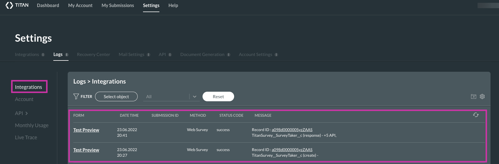Viewport: 499px width, 164px height.
Task: Click the Select object button
Action: click(116, 96)
